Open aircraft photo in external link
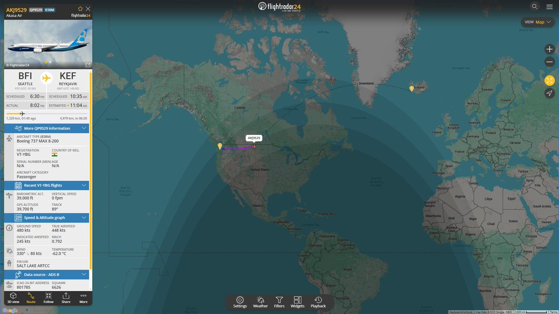559x314 pixels. tap(88, 65)
